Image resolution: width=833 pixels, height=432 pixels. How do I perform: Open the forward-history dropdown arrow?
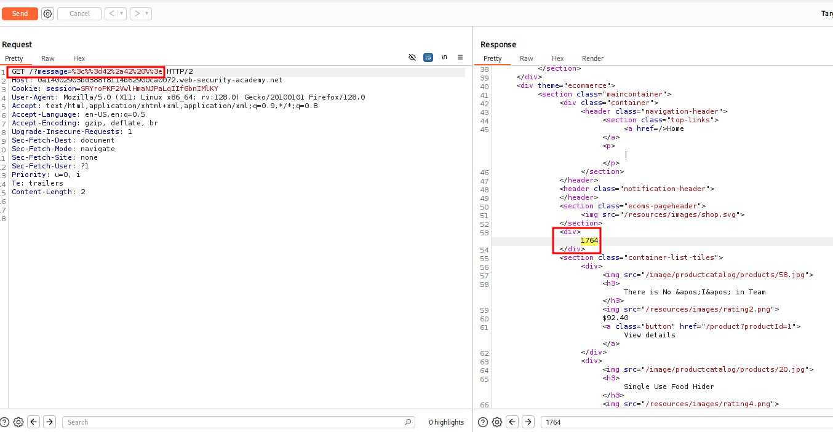point(147,14)
